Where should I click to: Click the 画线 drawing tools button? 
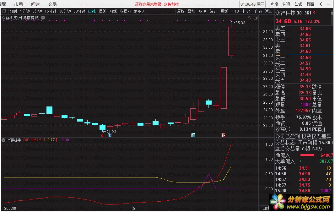tap(224, 11)
